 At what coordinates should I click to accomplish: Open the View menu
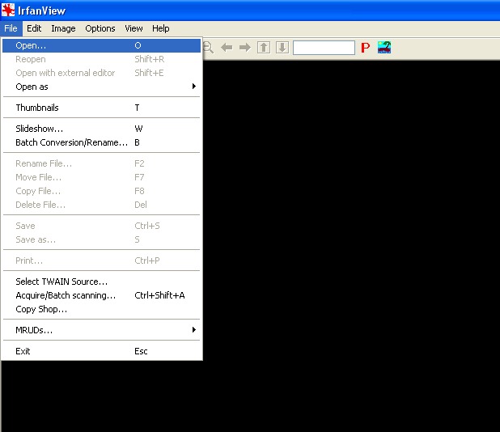coord(133,28)
